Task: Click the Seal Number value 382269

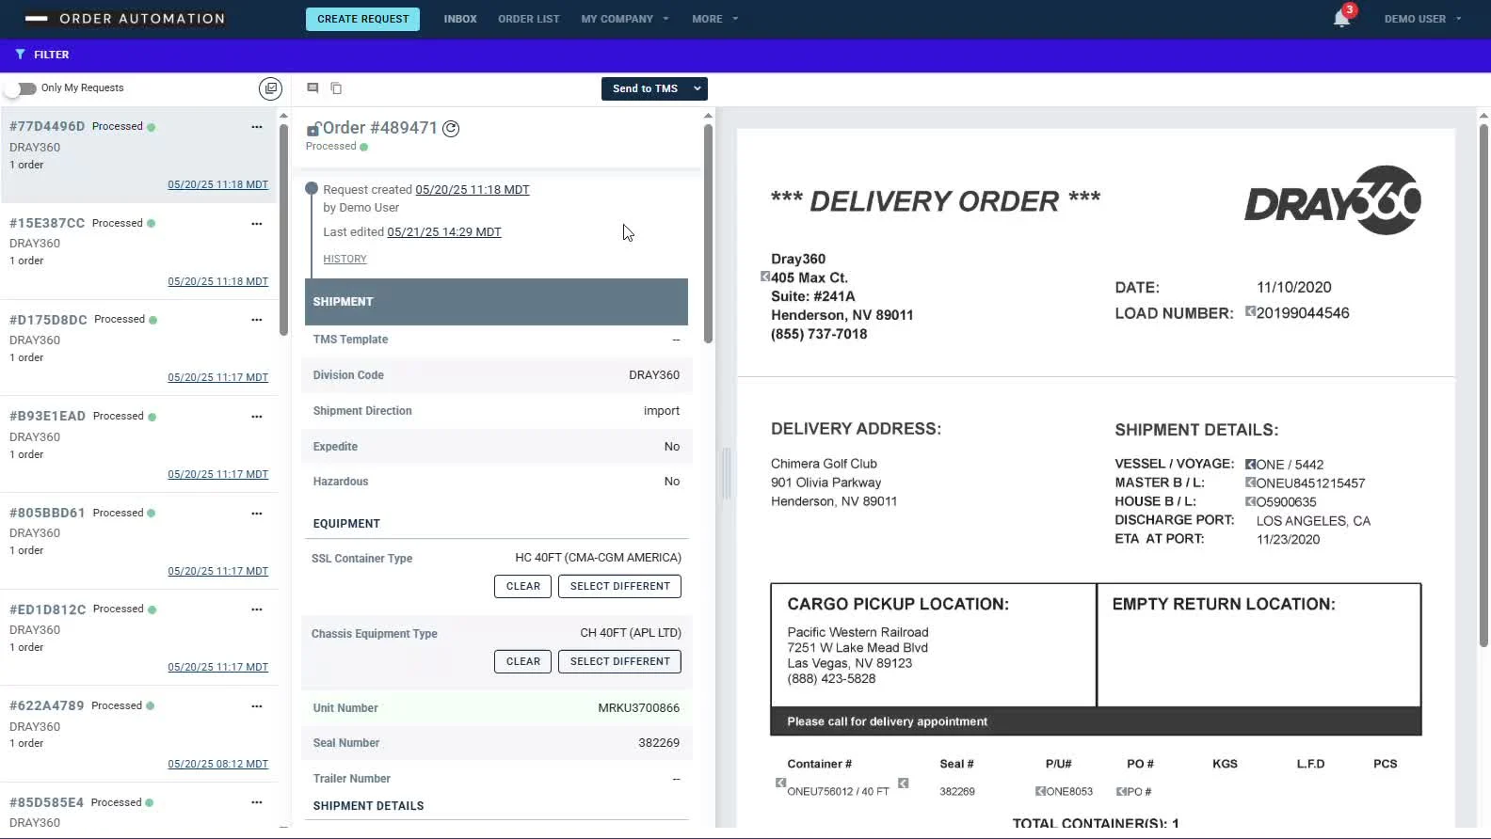Action: tap(659, 743)
